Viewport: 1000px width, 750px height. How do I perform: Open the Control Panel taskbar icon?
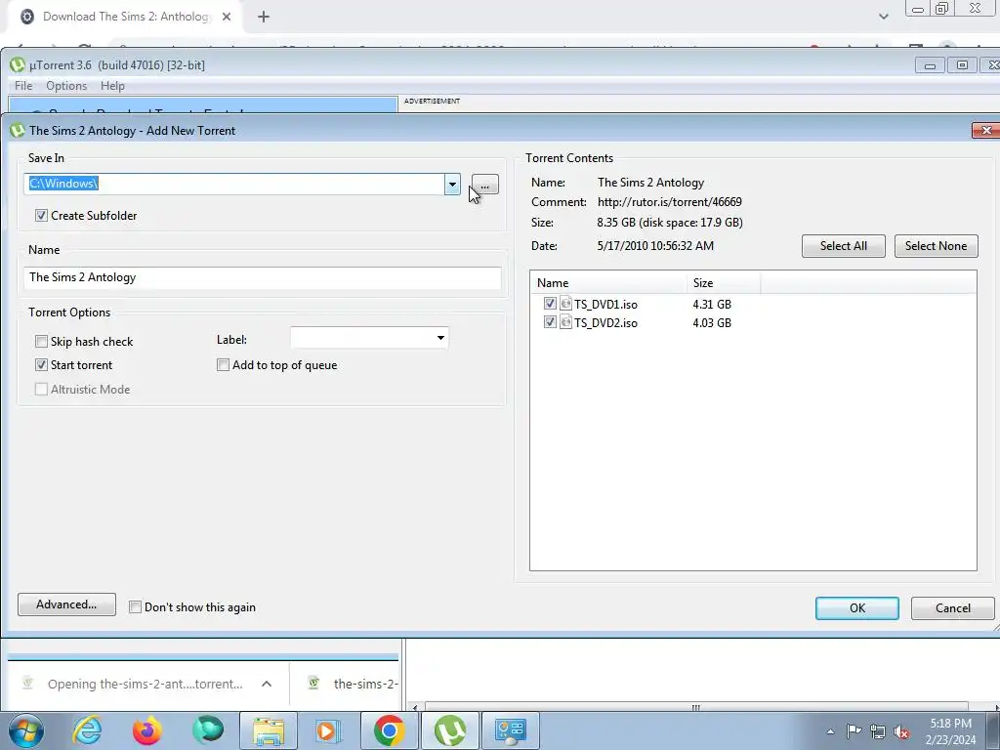[x=510, y=730]
